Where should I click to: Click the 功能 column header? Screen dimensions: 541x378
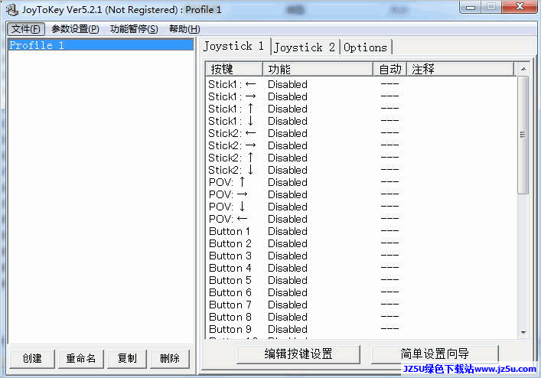pos(318,69)
